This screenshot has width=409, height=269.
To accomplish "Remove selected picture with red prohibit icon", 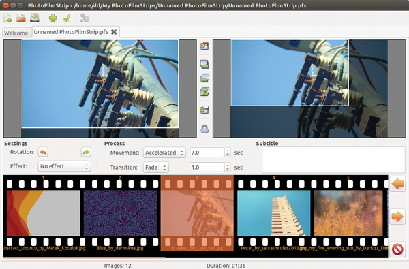I will coord(397,249).
